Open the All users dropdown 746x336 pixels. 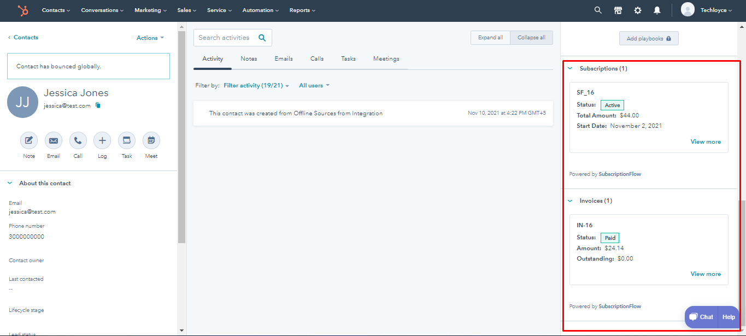(314, 85)
